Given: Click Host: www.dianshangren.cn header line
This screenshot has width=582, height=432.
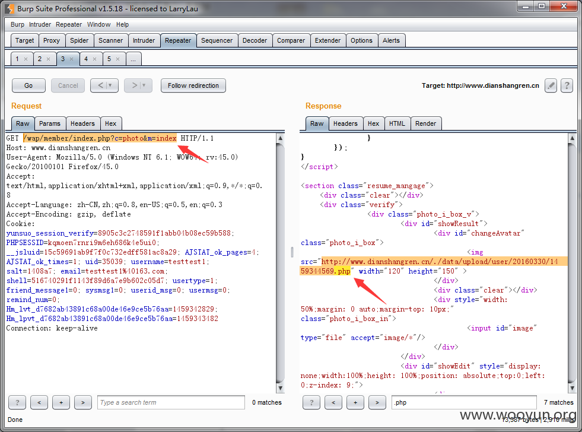Looking at the screenshot, I should [58, 148].
